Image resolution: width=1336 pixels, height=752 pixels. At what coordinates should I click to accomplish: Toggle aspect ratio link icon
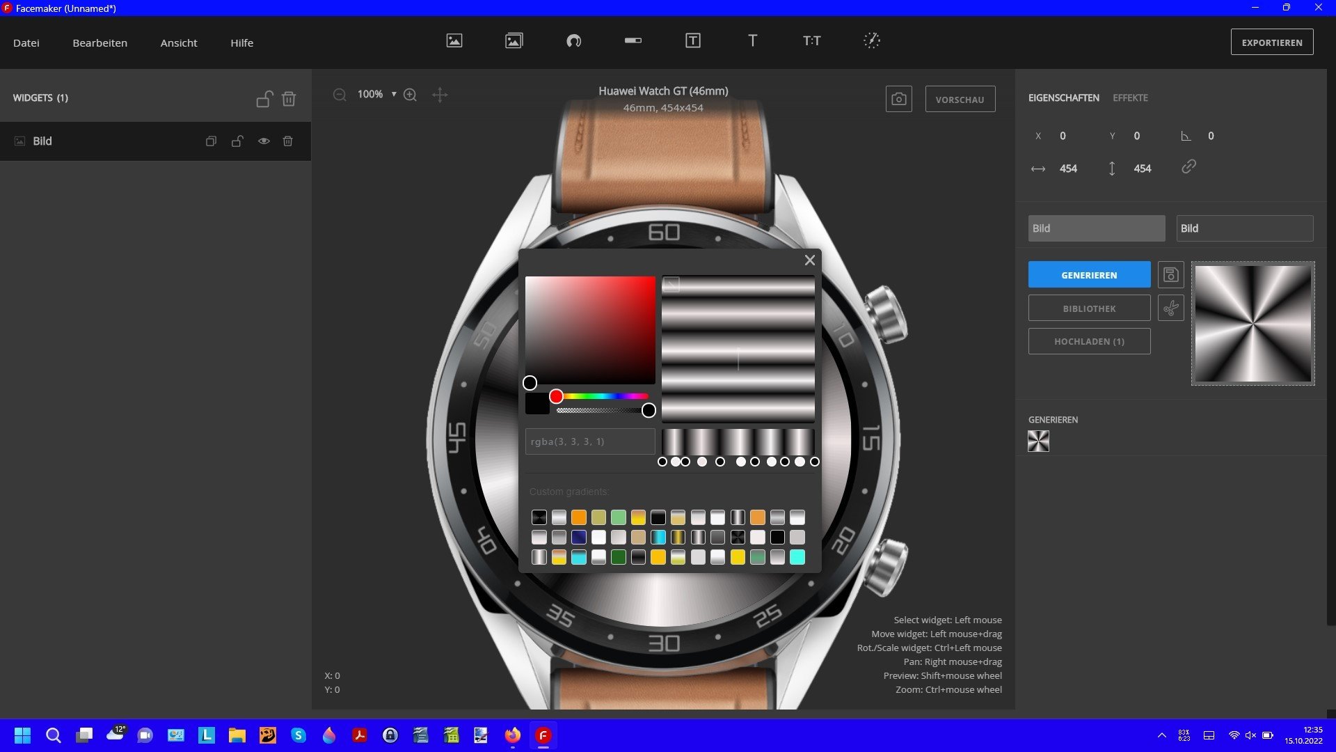coord(1188,167)
